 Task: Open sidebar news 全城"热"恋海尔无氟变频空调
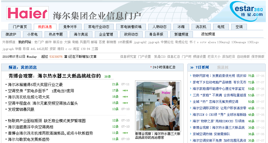pyautogui.click(x=215, y=102)
